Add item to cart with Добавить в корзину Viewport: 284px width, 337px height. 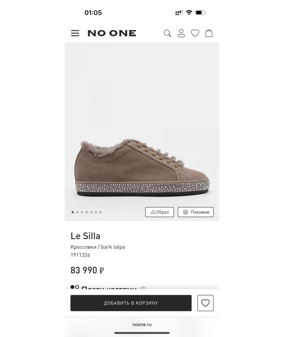[x=131, y=303]
